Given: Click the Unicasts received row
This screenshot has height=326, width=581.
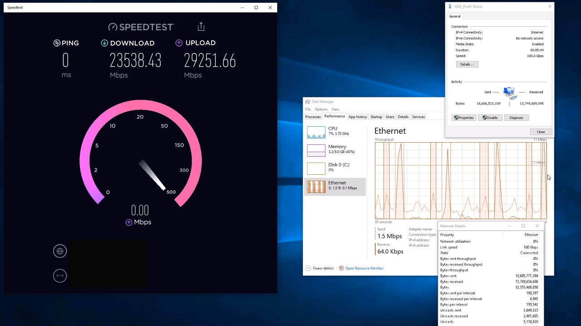Looking at the screenshot, I should [x=489, y=316].
